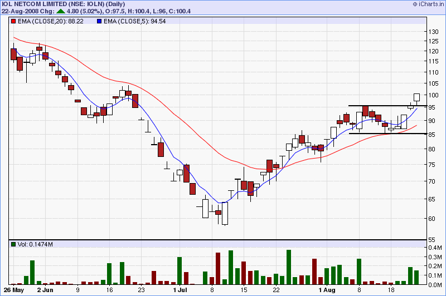Screen dimensions: 446x296
Task: Click the 'Vol: 0.1474M' label
Action: point(35,244)
